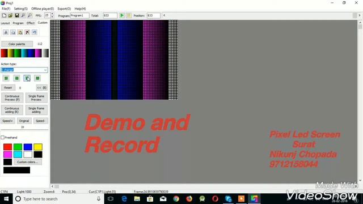Save the project with floppy icon
The width and height of the screenshot is (363, 204).
click(x=16, y=15)
